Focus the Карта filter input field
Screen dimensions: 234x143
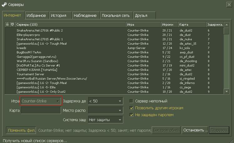click(x=41, y=111)
